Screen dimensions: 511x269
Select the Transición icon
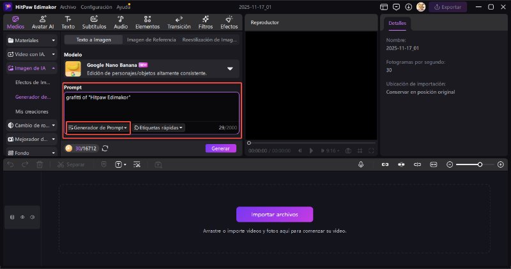pyautogui.click(x=179, y=22)
